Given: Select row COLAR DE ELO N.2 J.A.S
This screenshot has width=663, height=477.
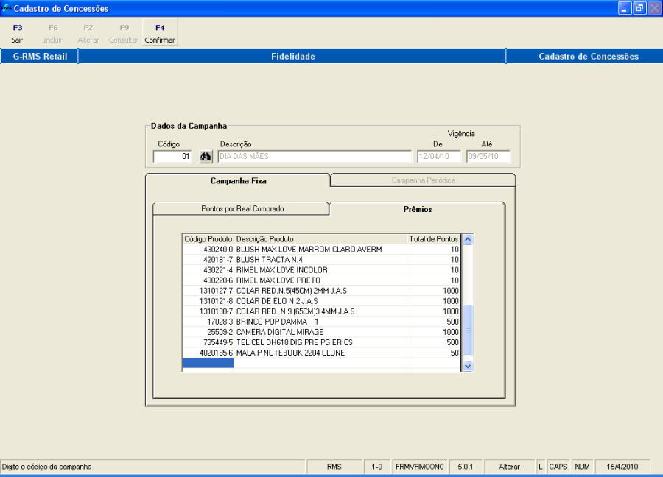Looking at the screenshot, I should tap(321, 301).
